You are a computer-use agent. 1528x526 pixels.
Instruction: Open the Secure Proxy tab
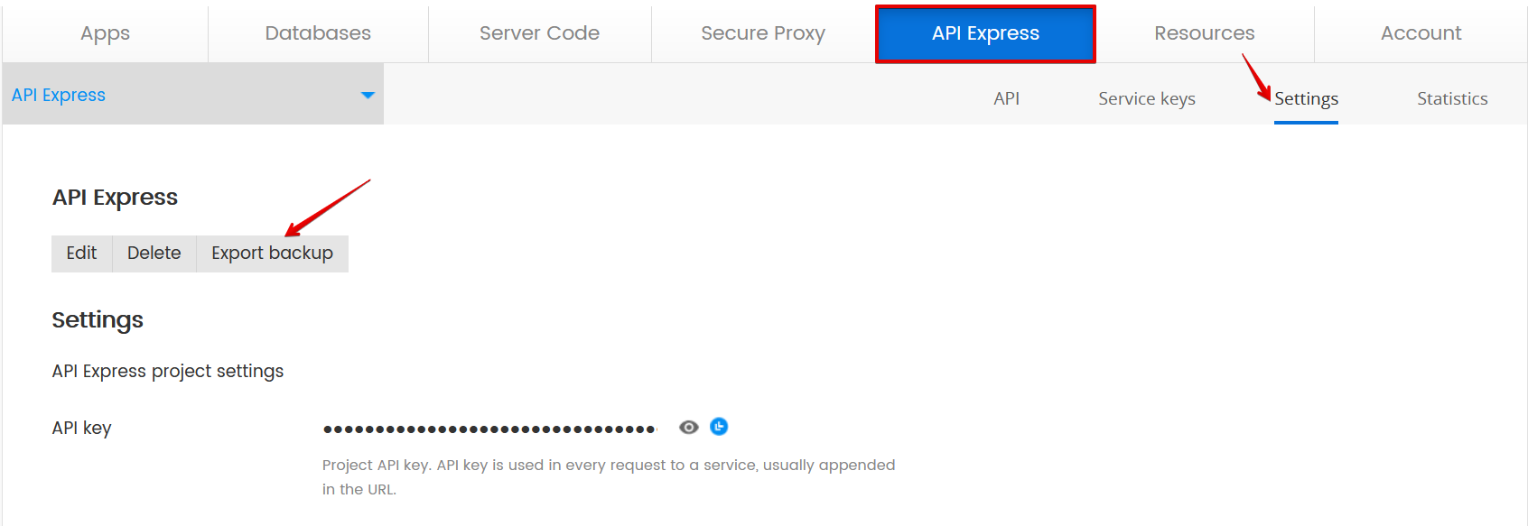[x=763, y=33]
